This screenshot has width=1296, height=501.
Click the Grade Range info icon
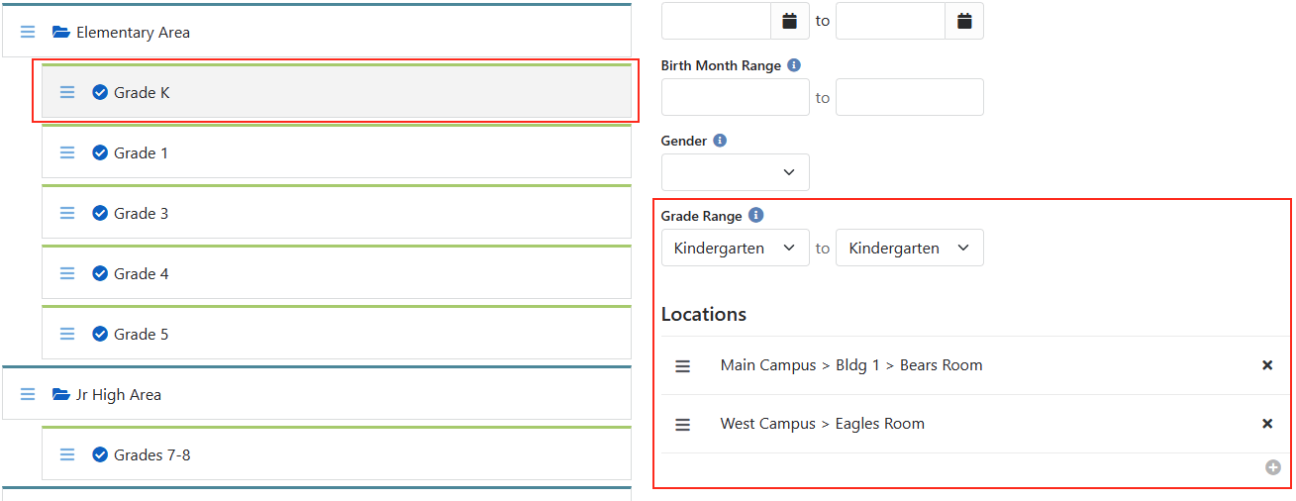click(755, 215)
